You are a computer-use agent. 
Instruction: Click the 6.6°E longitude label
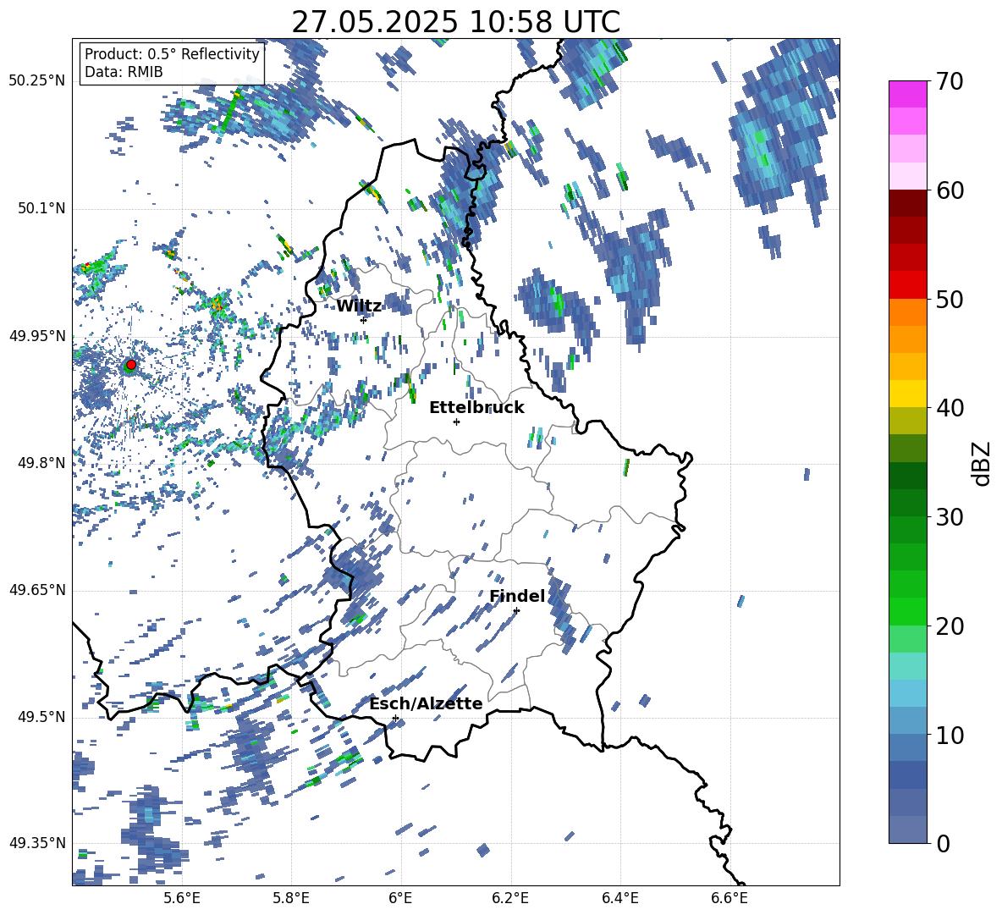(729, 899)
